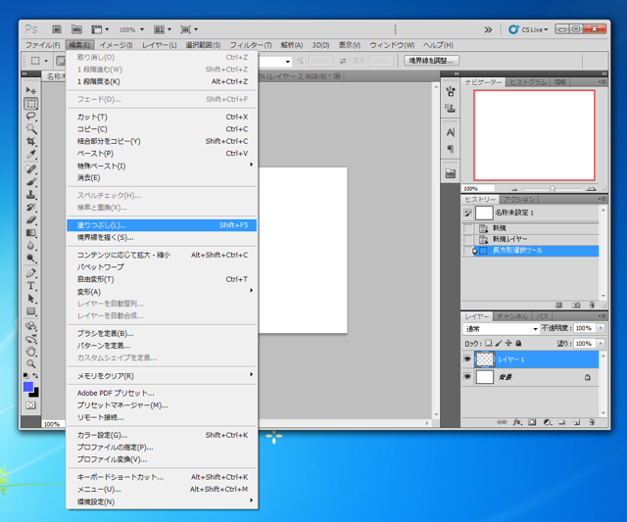The image size is (627, 522).
Task: Select the Move tool in the toolbox
Action: [x=31, y=90]
